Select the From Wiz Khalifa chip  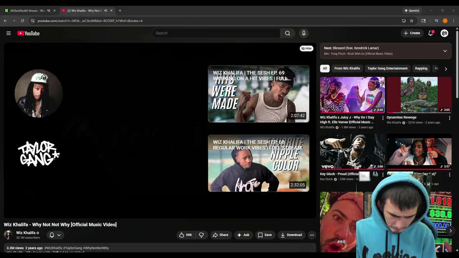347,68
